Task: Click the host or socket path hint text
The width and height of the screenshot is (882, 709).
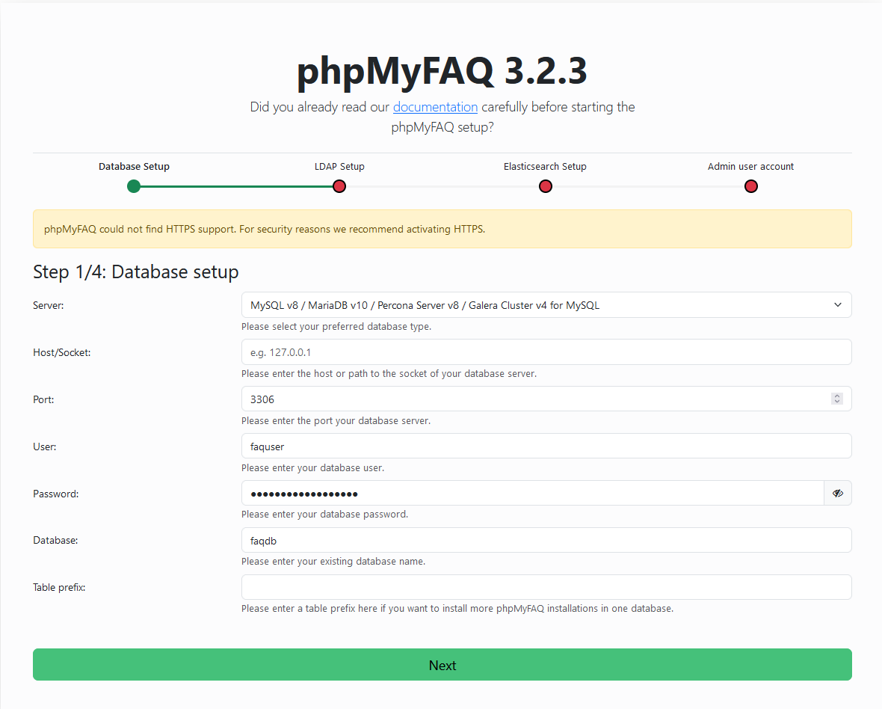Action: point(389,374)
